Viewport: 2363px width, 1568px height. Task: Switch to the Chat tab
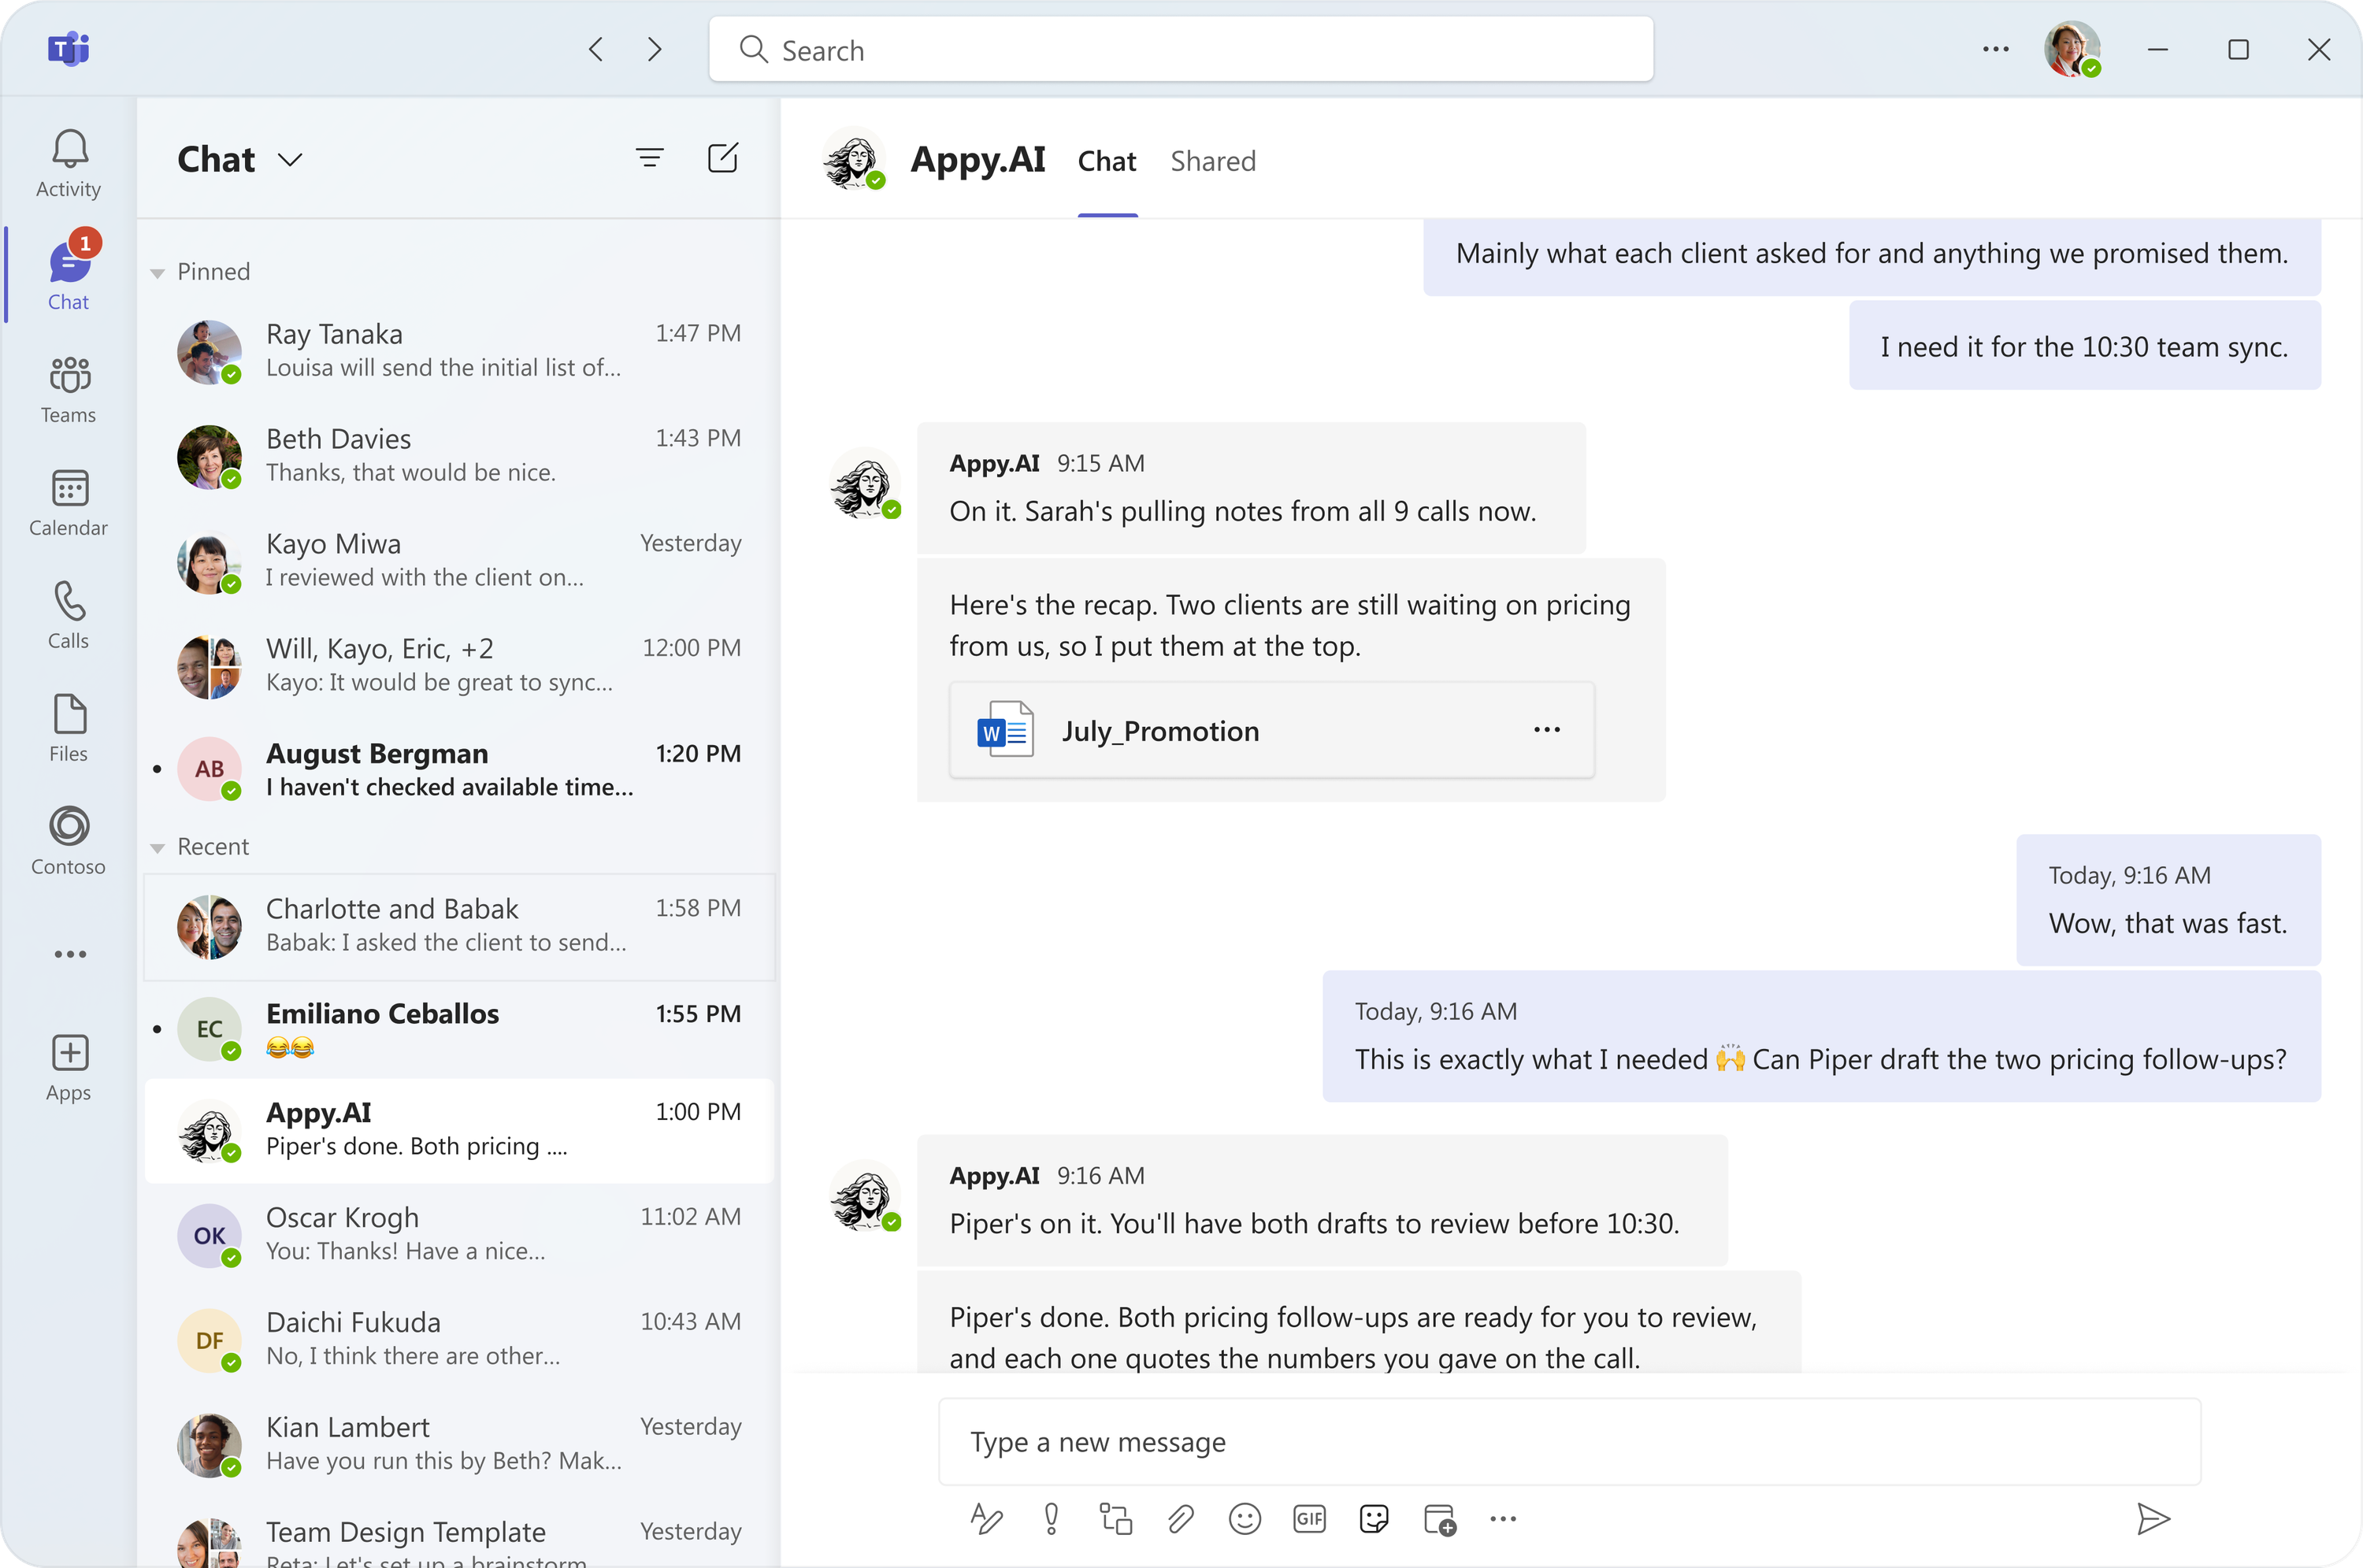point(1106,161)
